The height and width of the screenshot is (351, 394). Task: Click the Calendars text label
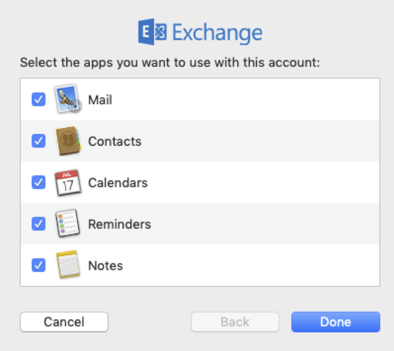pos(118,183)
